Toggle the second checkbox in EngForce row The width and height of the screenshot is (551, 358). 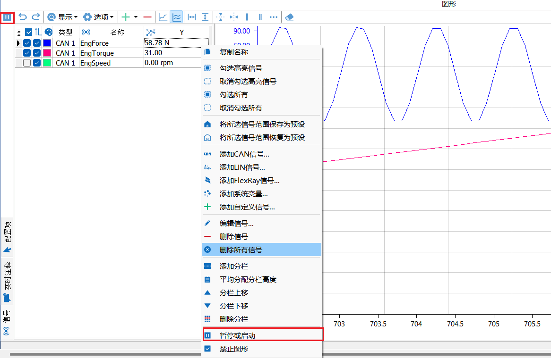tap(37, 43)
